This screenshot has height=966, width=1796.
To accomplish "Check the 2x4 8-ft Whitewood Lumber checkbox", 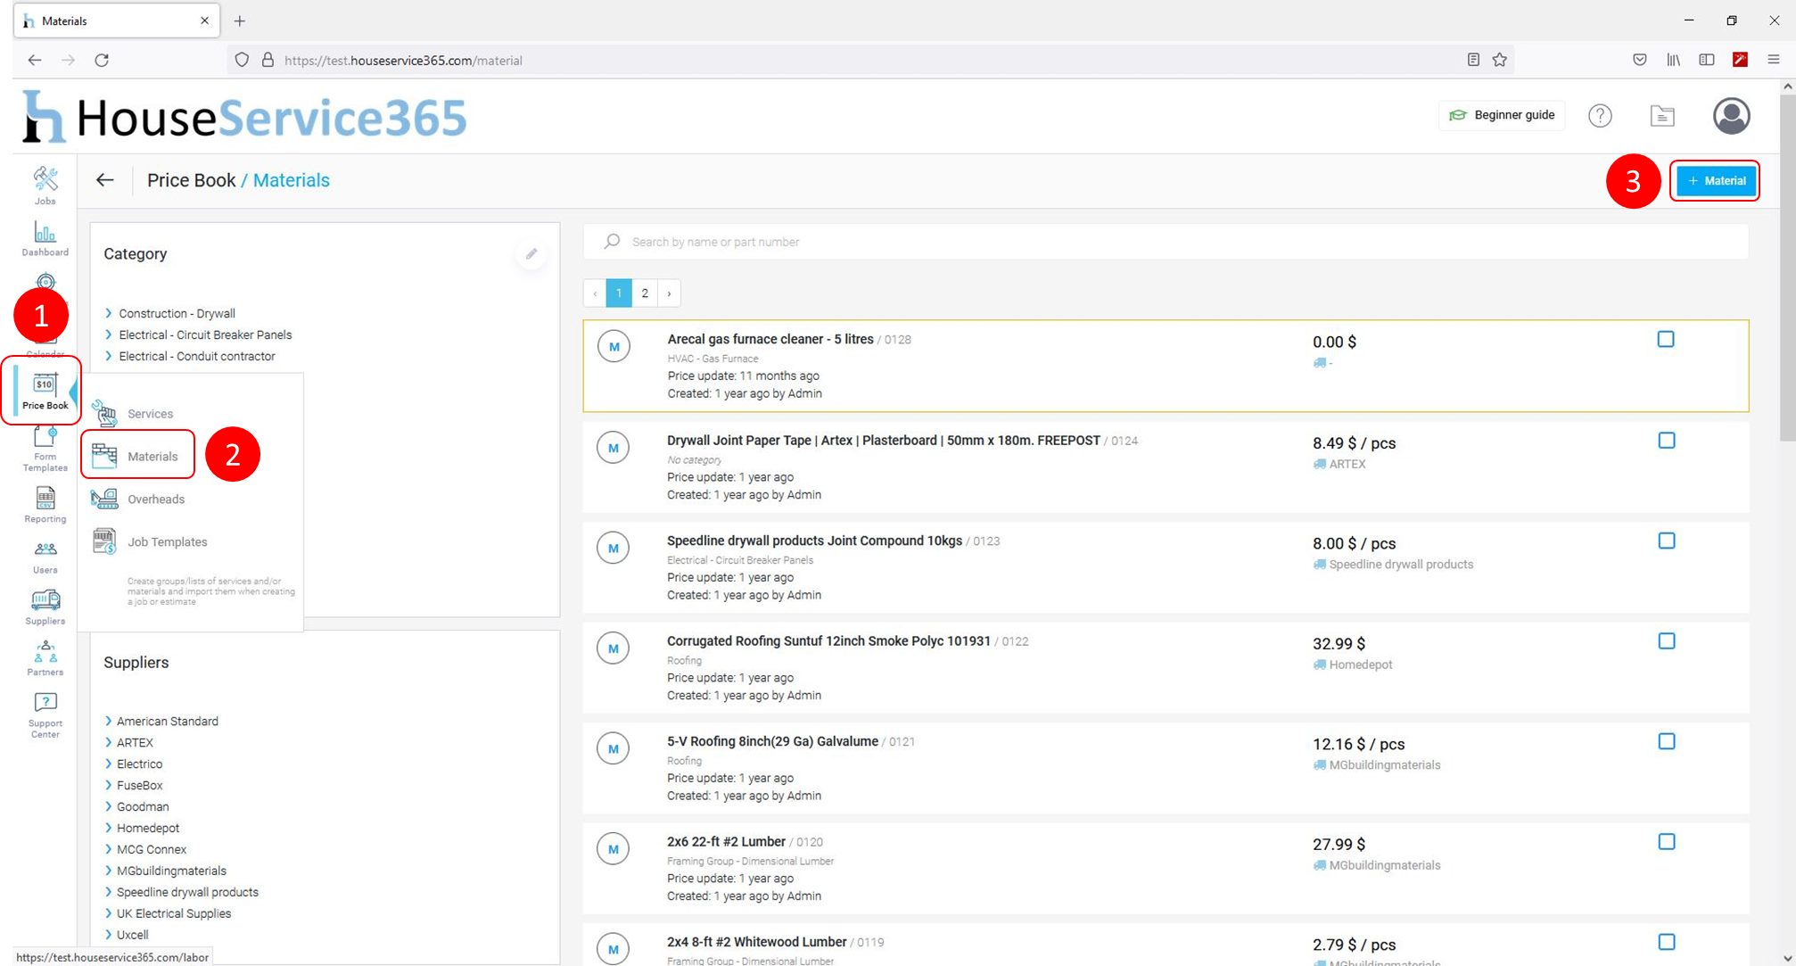I will [x=1667, y=942].
